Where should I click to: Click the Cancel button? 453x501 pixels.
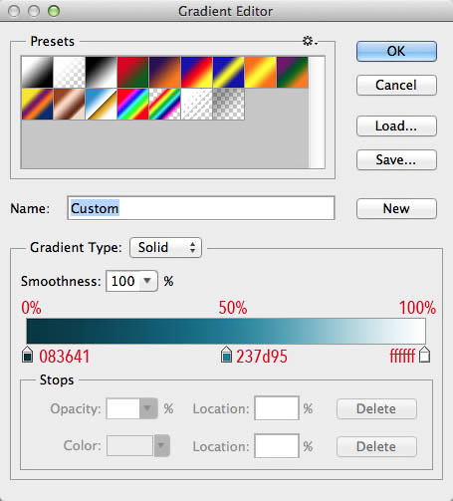pyautogui.click(x=396, y=85)
